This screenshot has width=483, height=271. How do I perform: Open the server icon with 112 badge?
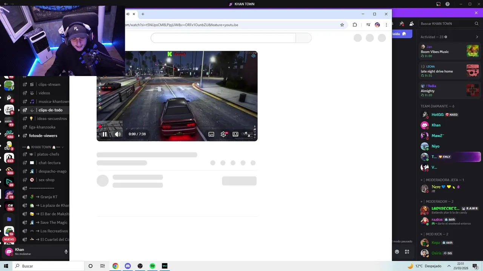tap(9, 206)
